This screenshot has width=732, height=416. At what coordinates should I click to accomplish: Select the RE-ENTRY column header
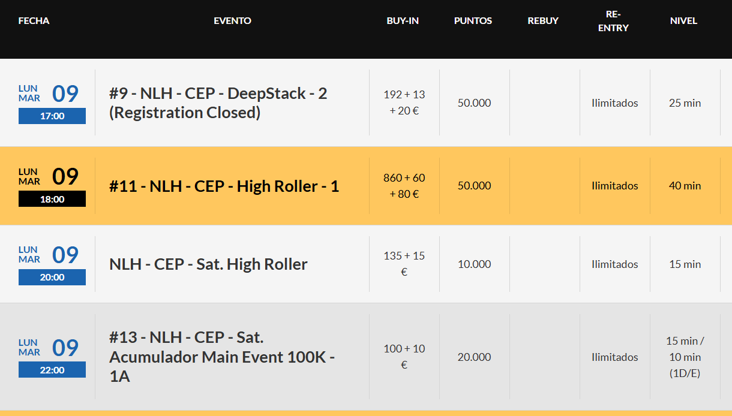pos(613,21)
